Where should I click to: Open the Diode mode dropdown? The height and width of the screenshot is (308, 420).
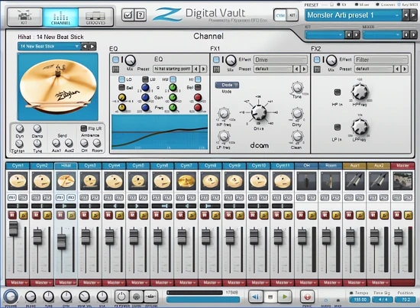pyautogui.click(x=227, y=85)
